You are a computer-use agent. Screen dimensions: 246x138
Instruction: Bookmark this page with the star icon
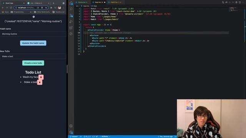(46, 8)
